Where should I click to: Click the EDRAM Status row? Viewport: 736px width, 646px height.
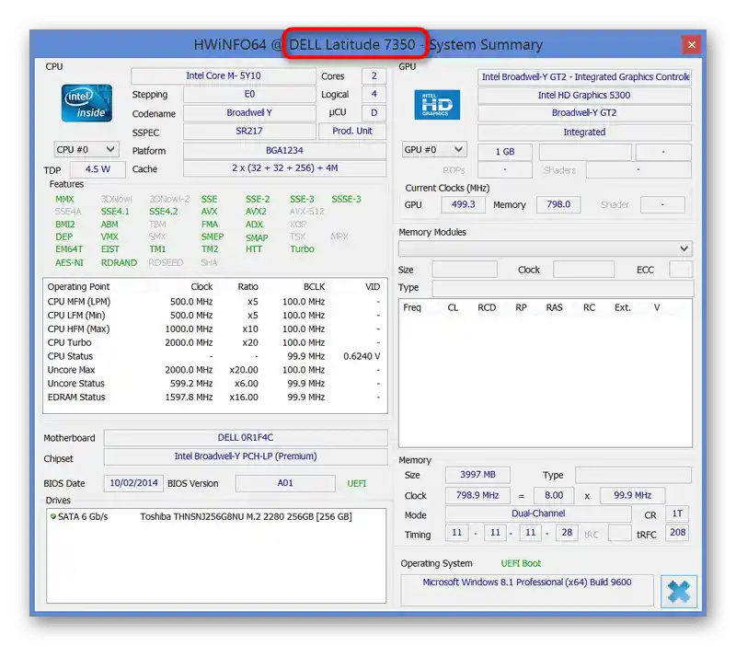tap(214, 398)
